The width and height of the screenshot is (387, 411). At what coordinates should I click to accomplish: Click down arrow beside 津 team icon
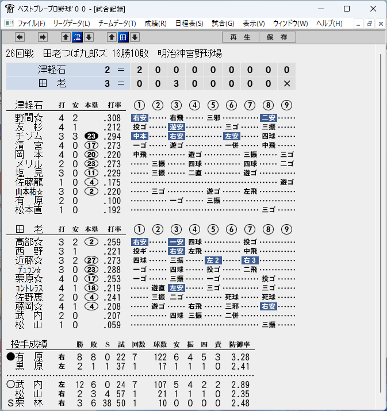pyautogui.click(x=89, y=37)
